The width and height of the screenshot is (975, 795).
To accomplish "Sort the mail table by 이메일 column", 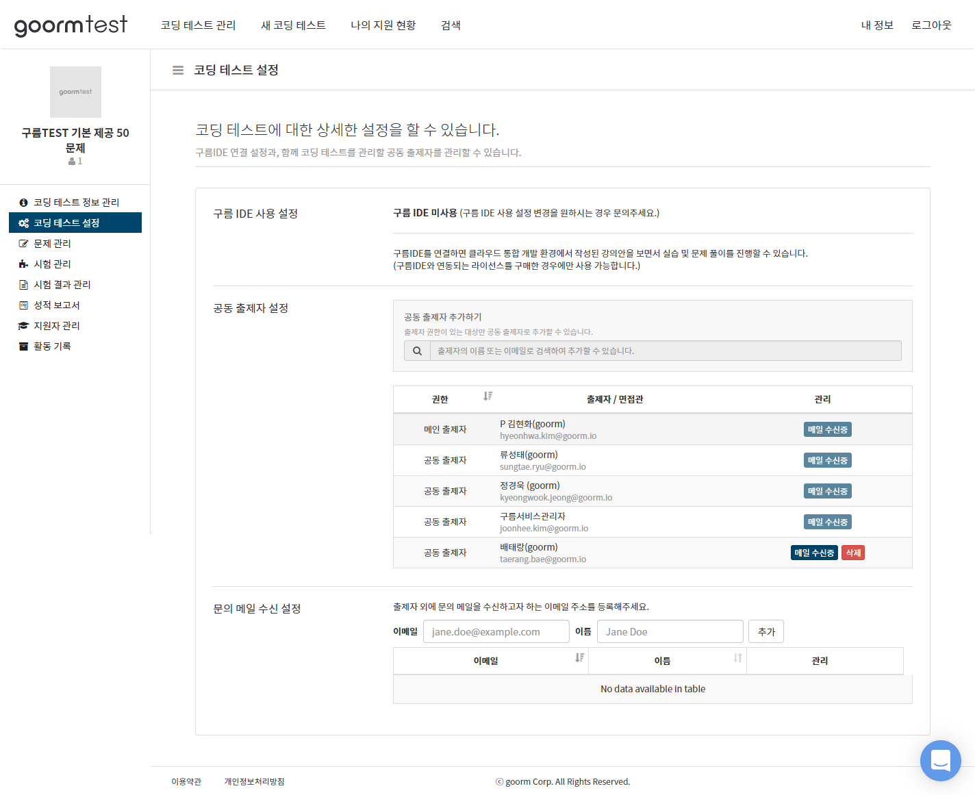I will click(x=579, y=658).
